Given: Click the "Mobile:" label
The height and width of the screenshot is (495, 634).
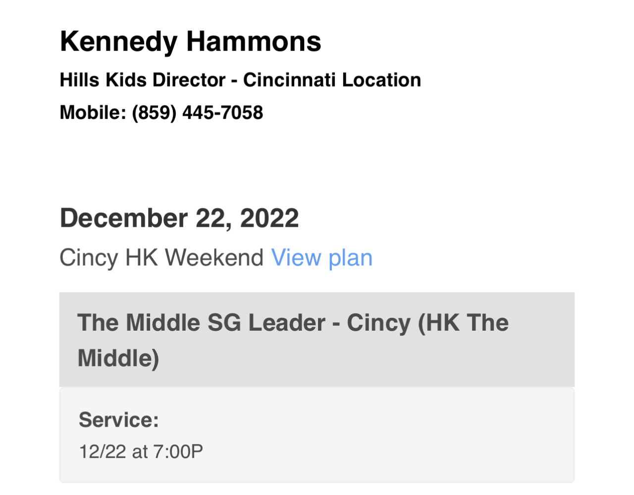Looking at the screenshot, I should tap(93, 113).
